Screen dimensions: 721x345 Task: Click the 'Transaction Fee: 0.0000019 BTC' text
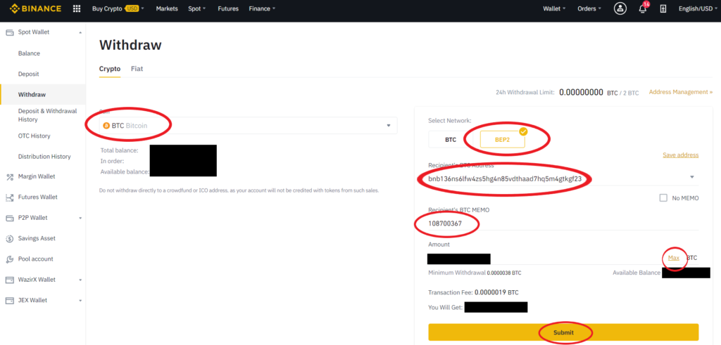click(473, 292)
